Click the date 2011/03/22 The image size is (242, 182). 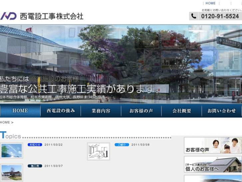tap(54, 145)
